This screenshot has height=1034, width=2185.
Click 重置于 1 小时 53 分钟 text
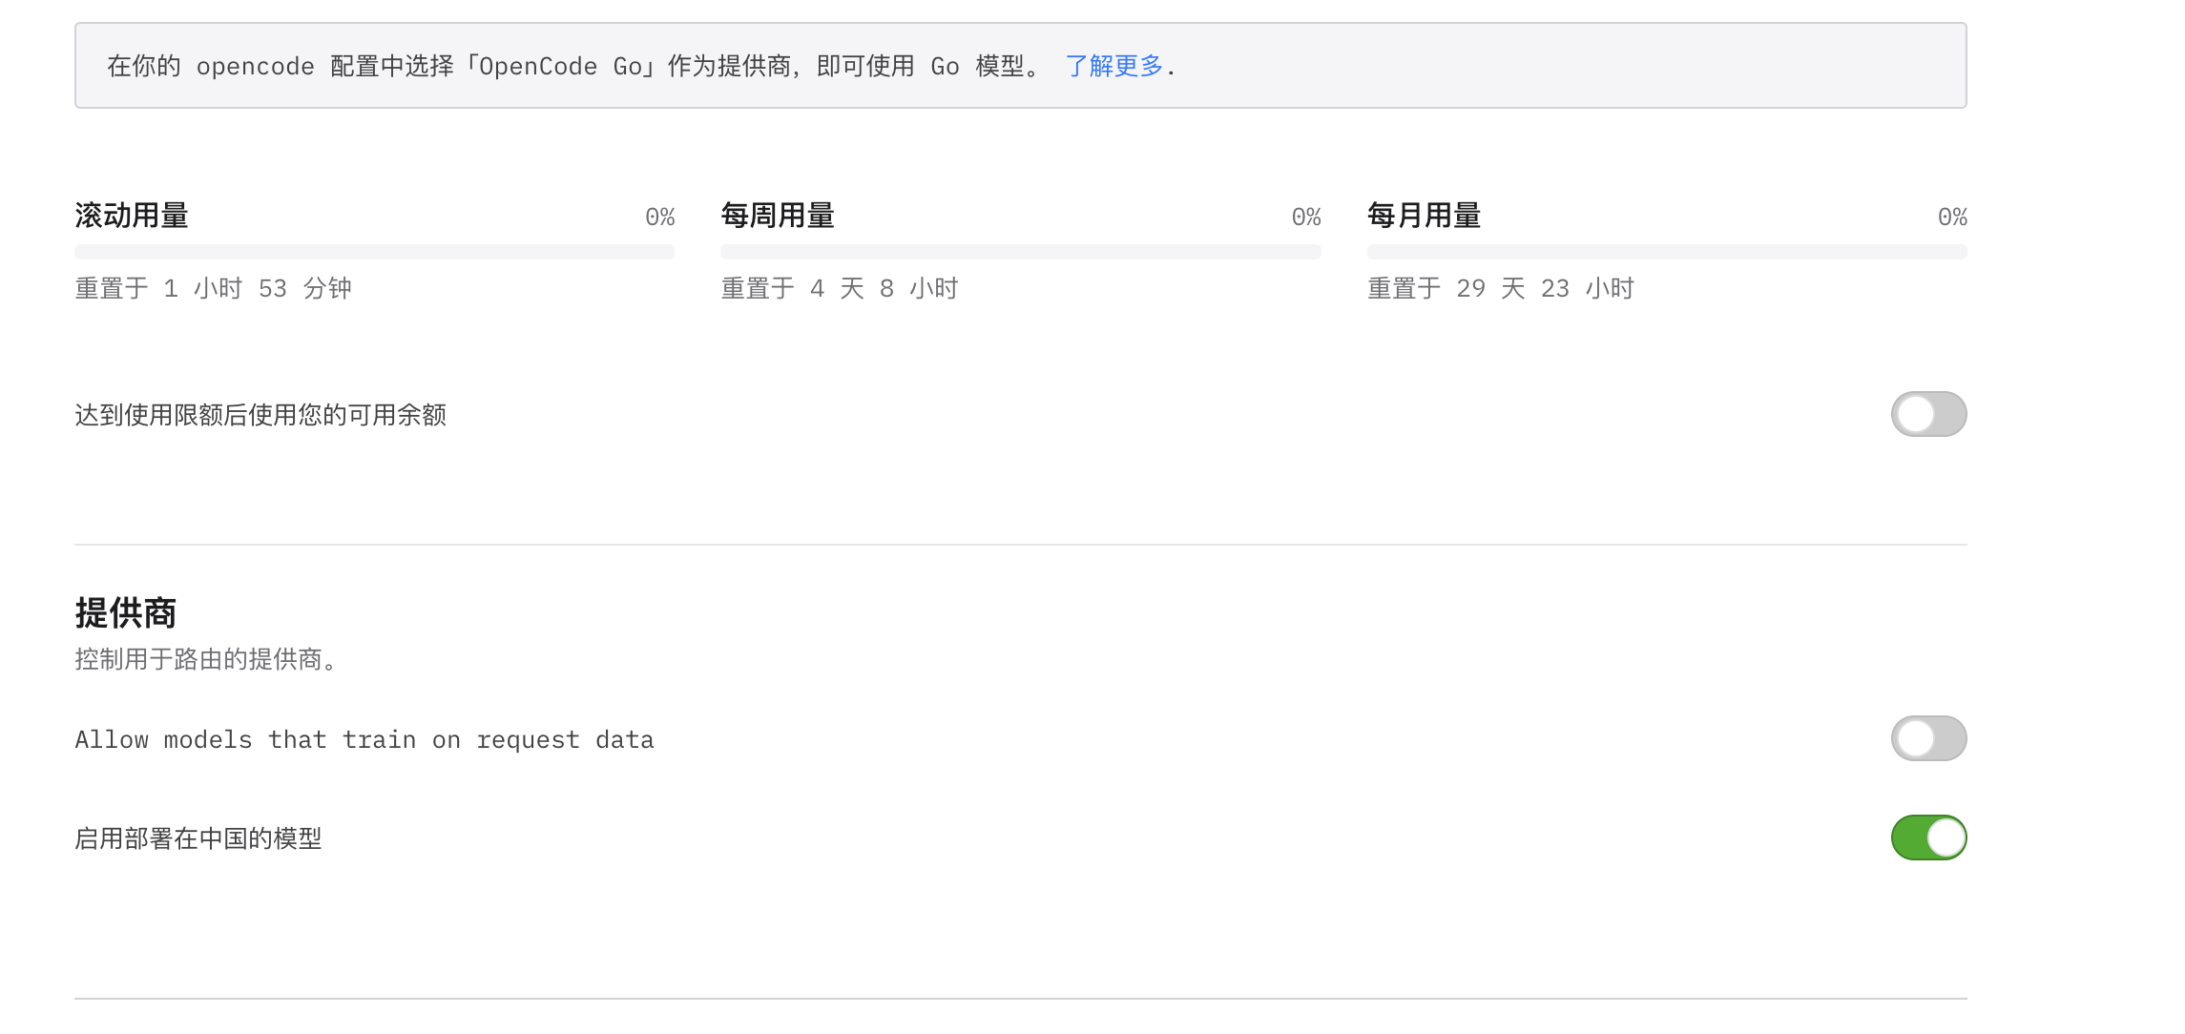[214, 288]
